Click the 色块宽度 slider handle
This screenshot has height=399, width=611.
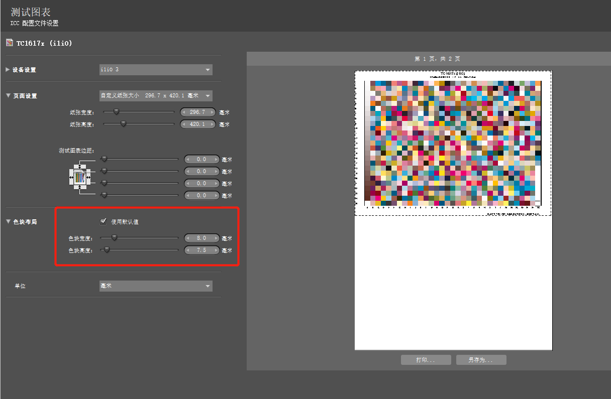click(114, 238)
